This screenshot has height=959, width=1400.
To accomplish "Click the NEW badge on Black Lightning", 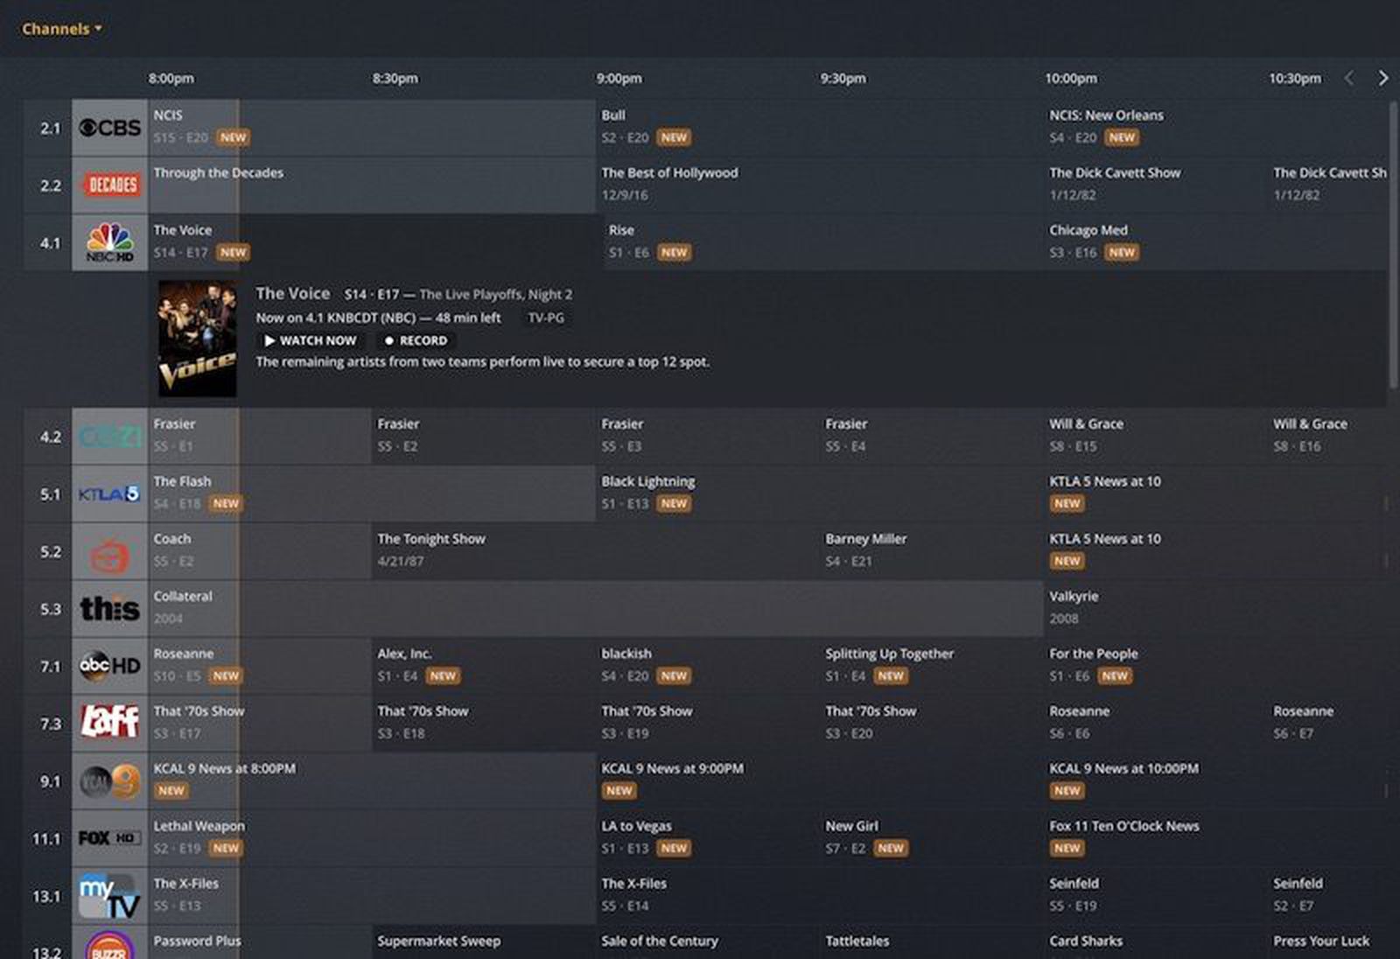I will pyautogui.click(x=672, y=503).
